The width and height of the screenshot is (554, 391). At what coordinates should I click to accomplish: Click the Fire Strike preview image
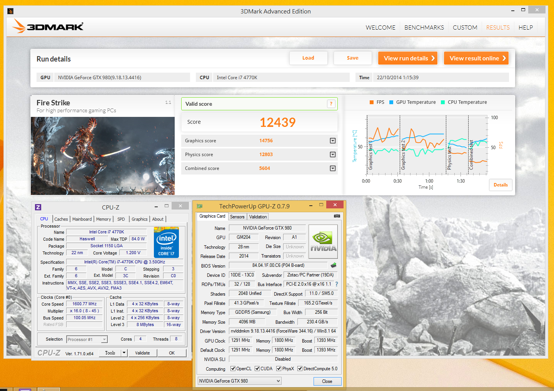pos(103,156)
